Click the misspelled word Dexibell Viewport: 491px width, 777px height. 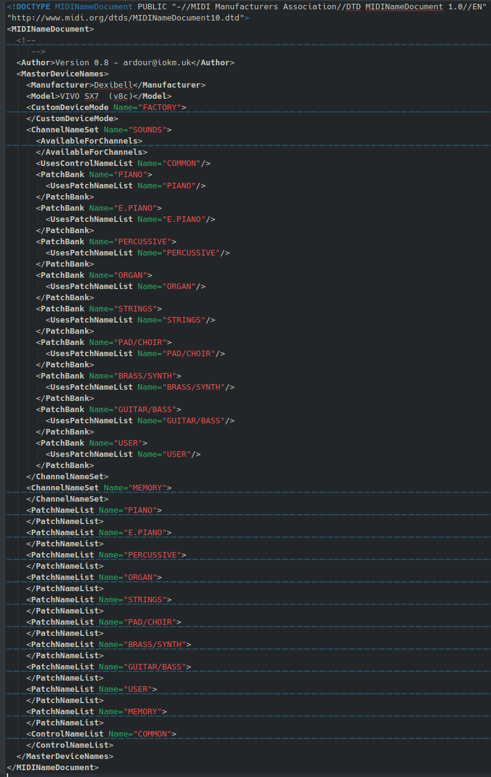[113, 85]
